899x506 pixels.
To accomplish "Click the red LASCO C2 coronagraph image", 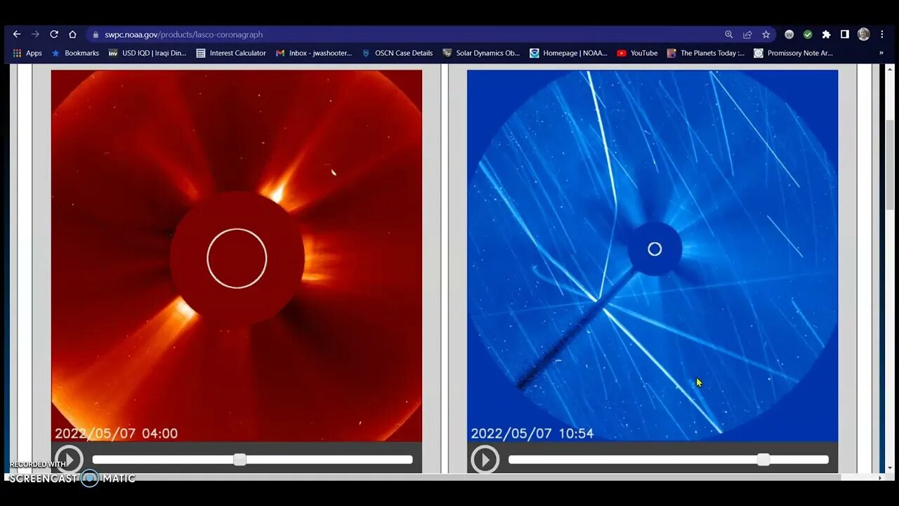I will pos(237,256).
